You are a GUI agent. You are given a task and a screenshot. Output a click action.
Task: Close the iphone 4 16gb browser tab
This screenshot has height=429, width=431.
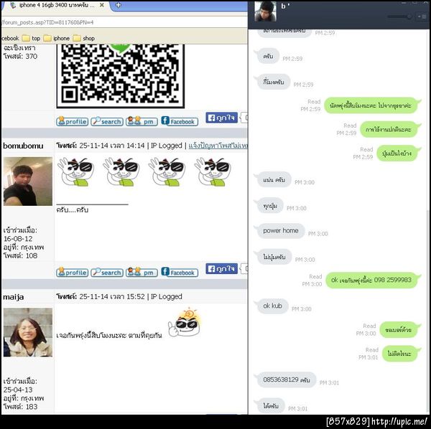pyautogui.click(x=102, y=5)
